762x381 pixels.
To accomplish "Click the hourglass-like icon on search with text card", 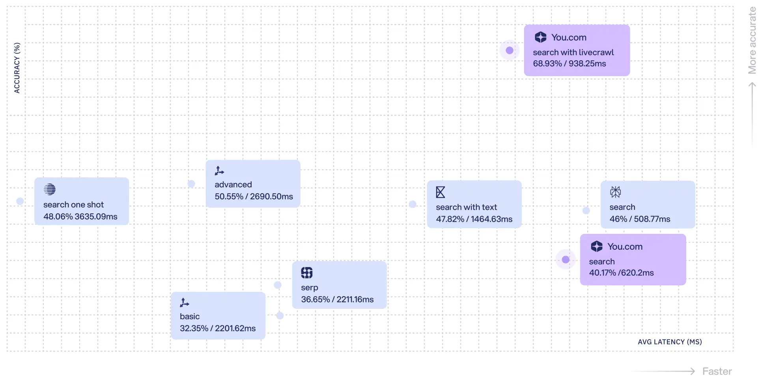I will (x=441, y=192).
